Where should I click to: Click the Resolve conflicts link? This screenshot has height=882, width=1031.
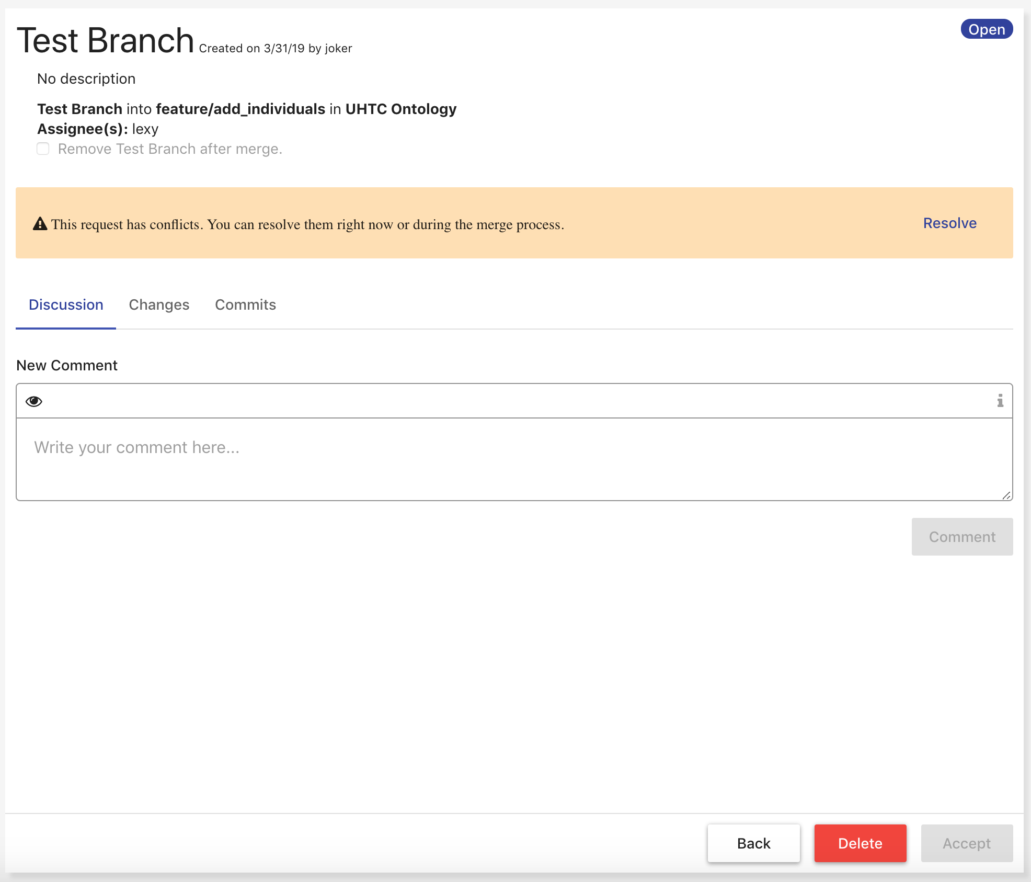point(949,223)
